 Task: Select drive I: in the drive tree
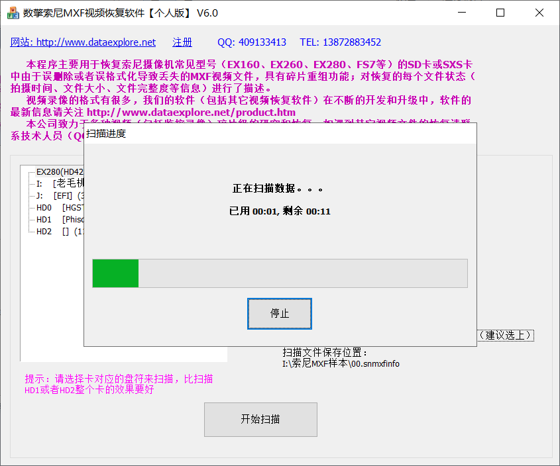pos(60,183)
